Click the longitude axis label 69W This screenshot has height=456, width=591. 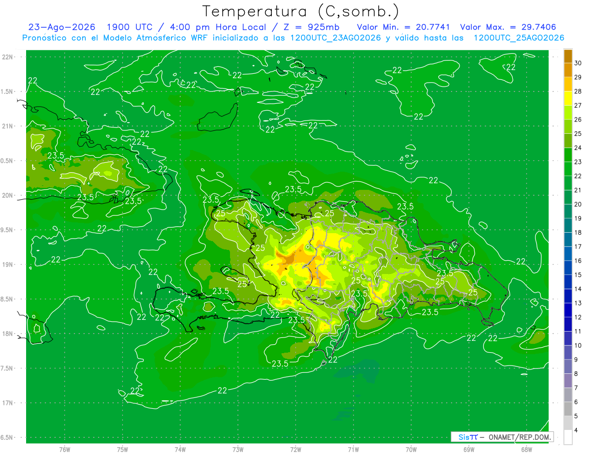point(468,450)
